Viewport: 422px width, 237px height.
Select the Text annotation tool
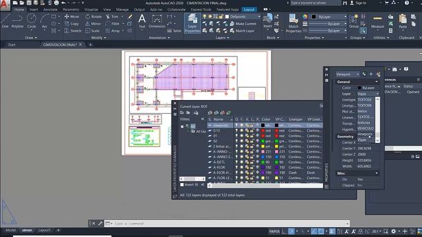pos(142,21)
